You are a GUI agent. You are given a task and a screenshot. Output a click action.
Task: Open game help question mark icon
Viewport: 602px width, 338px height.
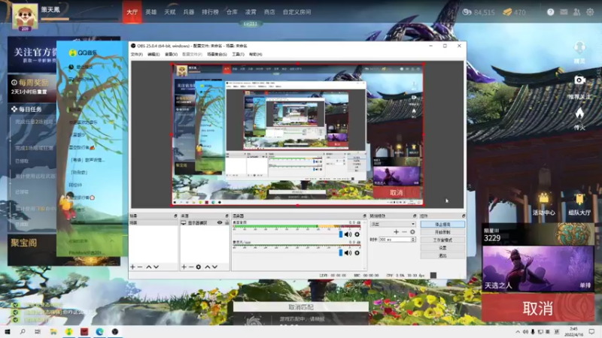pos(551,12)
